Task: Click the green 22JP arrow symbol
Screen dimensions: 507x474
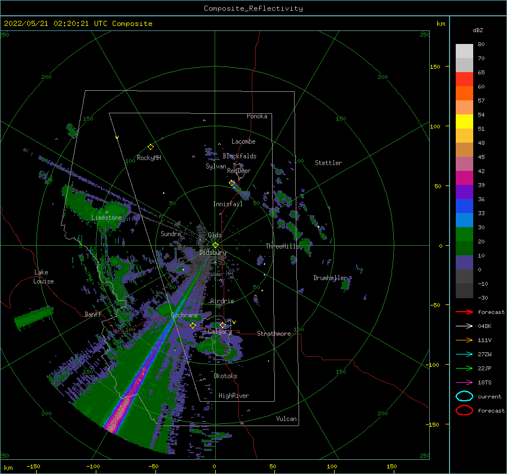Action: coord(464,368)
